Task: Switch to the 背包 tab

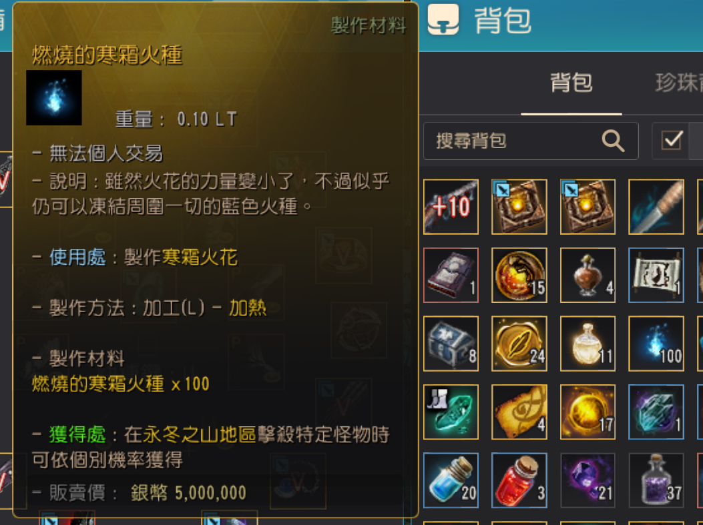Action: (571, 83)
